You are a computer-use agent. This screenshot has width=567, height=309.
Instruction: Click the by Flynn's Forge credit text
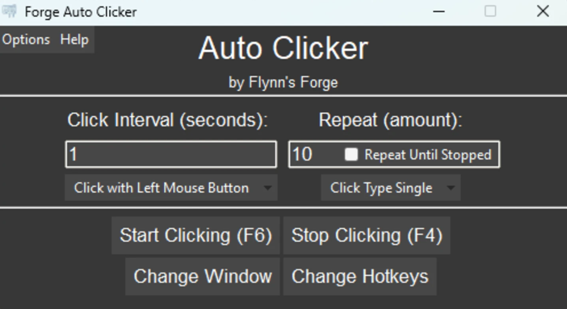tap(283, 82)
